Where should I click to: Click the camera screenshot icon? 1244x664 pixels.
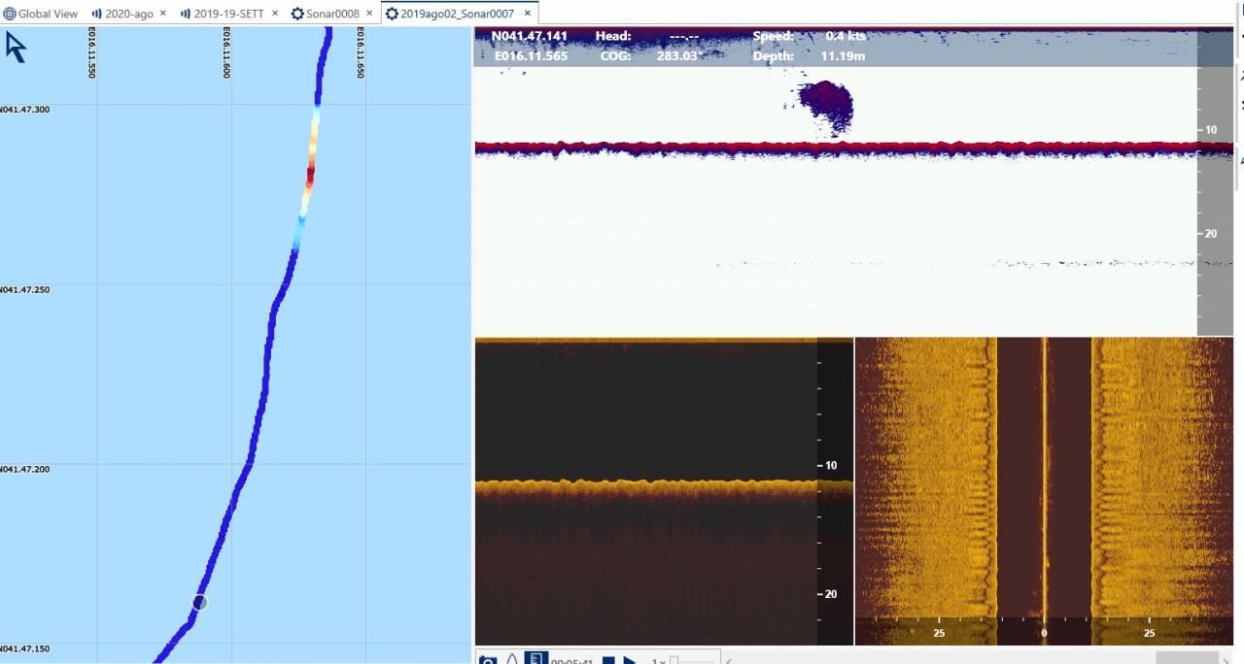[488, 660]
